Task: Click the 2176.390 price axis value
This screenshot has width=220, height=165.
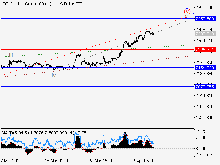Action: point(205,62)
